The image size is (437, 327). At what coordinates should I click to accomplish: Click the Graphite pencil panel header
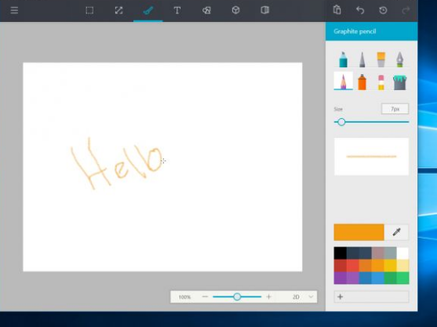point(372,31)
